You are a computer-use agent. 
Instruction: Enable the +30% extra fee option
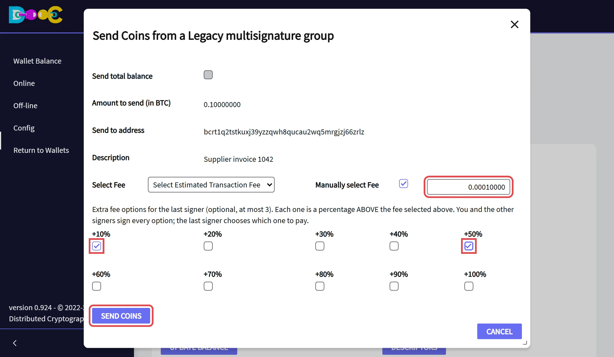tap(320, 246)
